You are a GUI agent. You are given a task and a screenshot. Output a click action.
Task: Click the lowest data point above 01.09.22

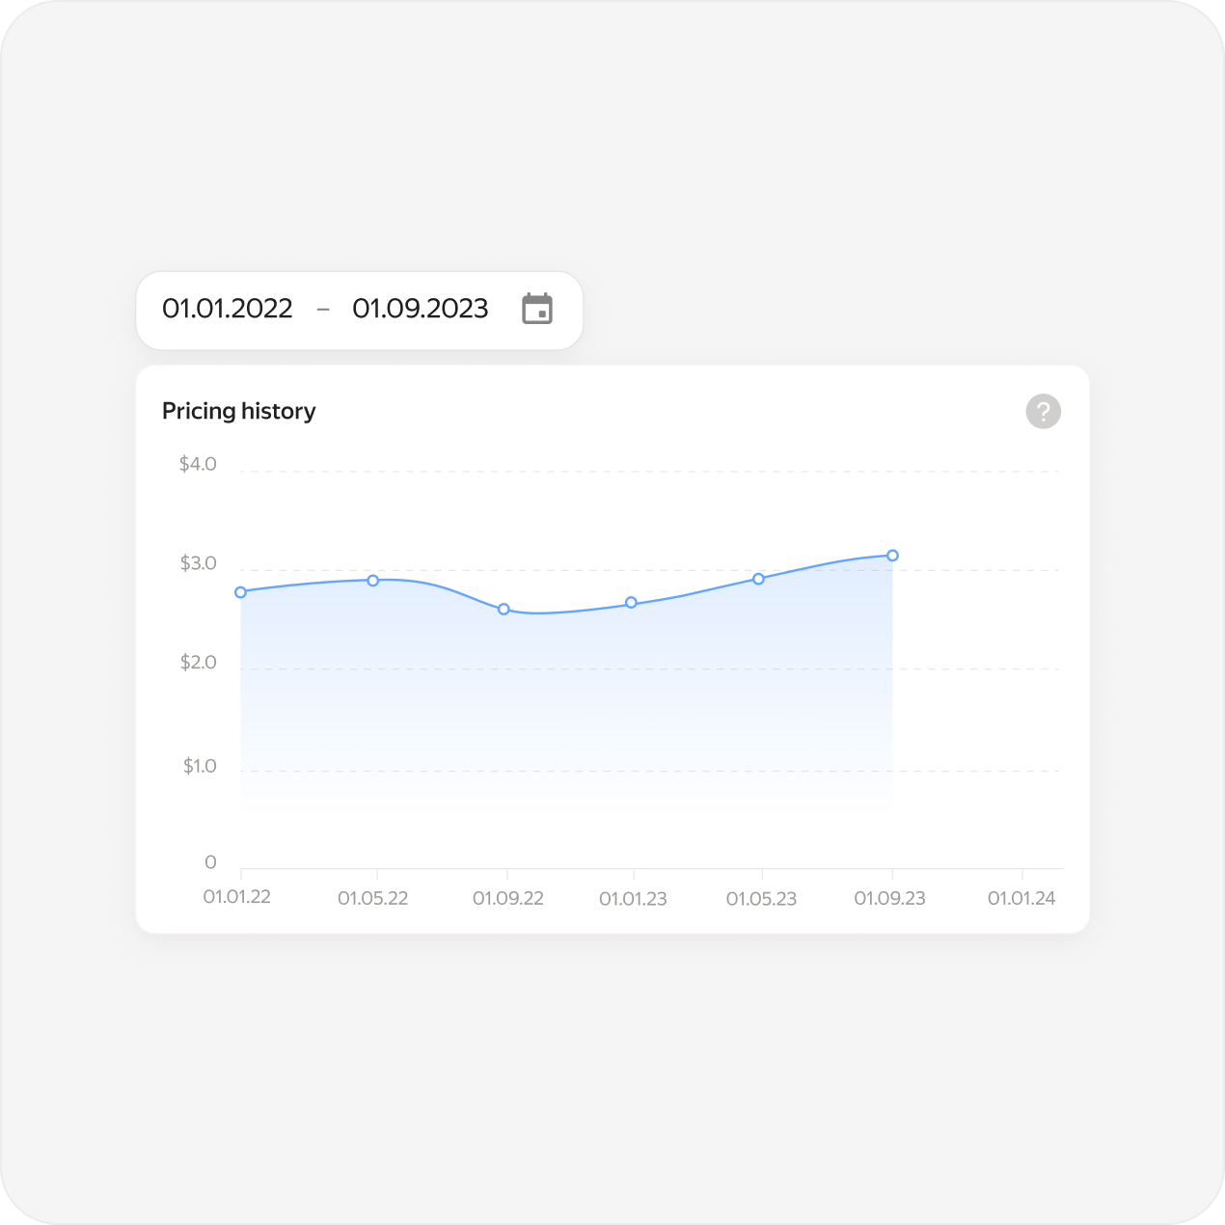coord(504,610)
